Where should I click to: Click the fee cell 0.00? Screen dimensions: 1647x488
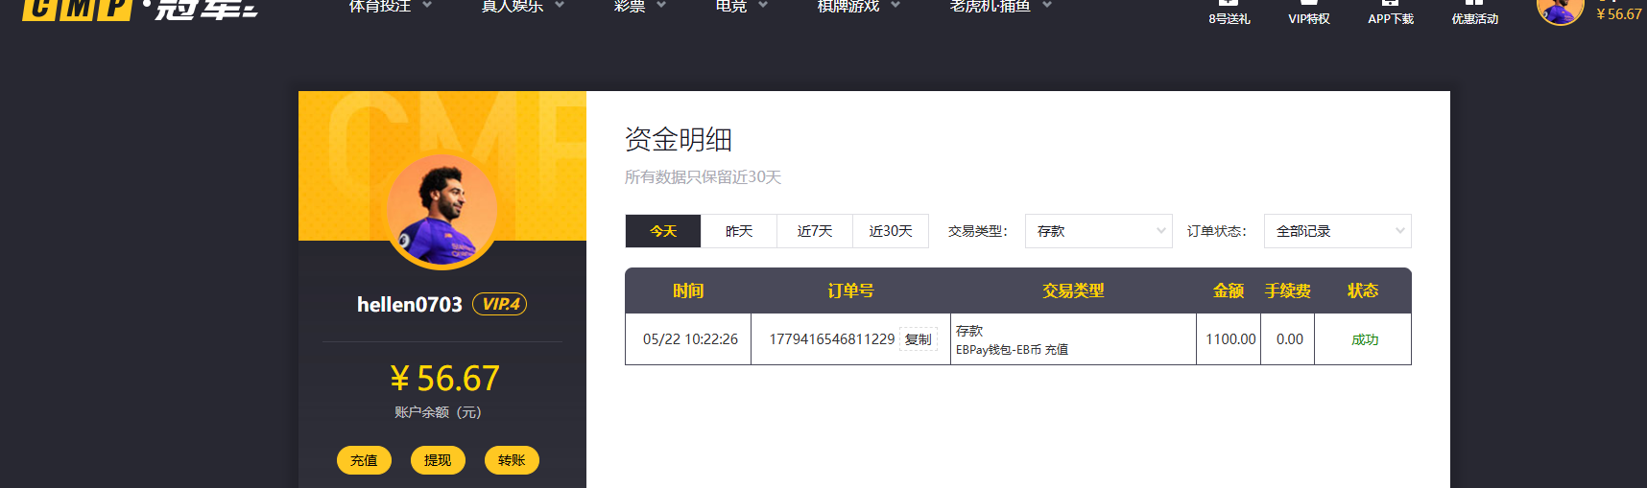(x=1290, y=339)
